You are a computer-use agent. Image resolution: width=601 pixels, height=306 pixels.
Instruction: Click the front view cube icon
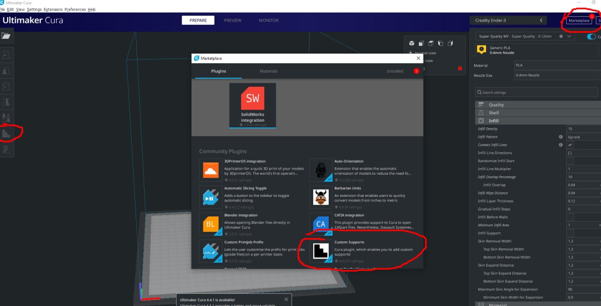(421, 43)
